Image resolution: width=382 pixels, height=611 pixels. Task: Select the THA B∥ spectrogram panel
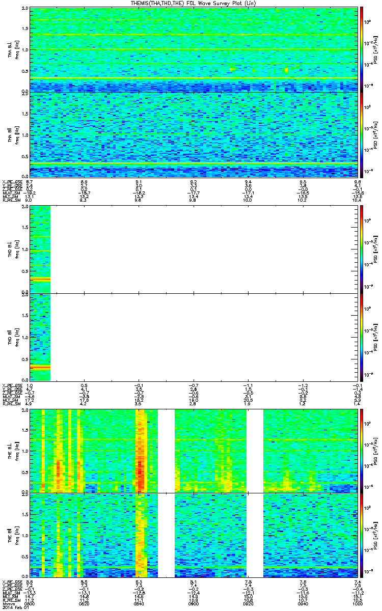pyautogui.click(x=193, y=134)
